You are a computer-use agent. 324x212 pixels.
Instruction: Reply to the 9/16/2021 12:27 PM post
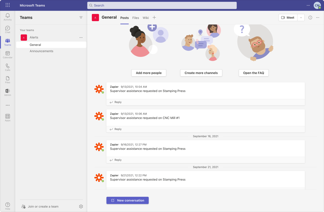pyautogui.click(x=116, y=160)
